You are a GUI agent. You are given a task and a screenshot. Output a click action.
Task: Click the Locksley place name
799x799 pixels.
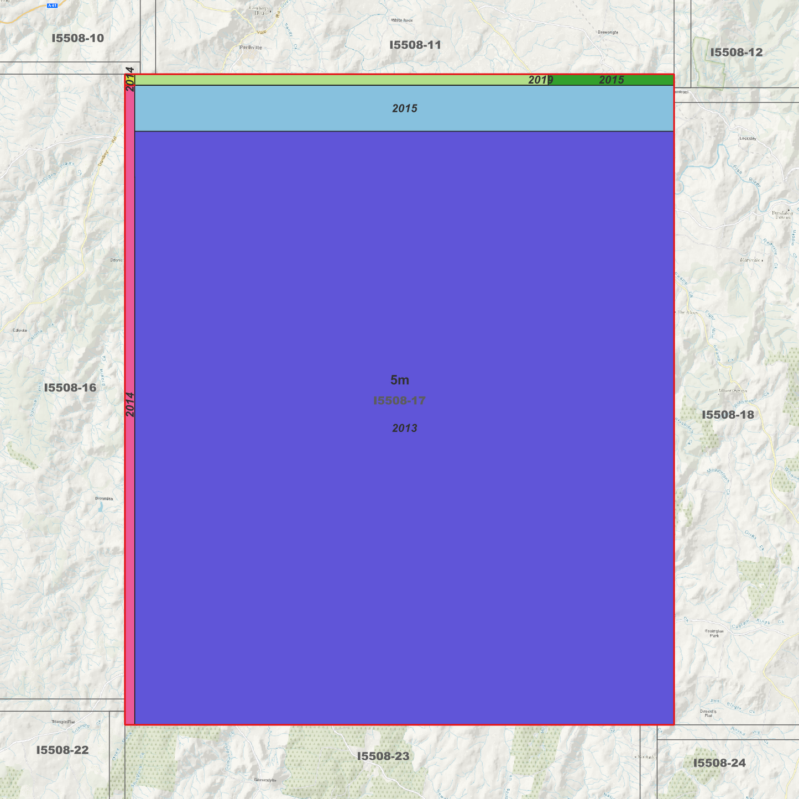(748, 138)
